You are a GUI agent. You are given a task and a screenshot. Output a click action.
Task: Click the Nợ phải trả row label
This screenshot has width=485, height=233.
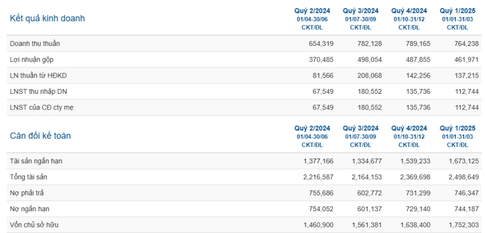(27, 193)
